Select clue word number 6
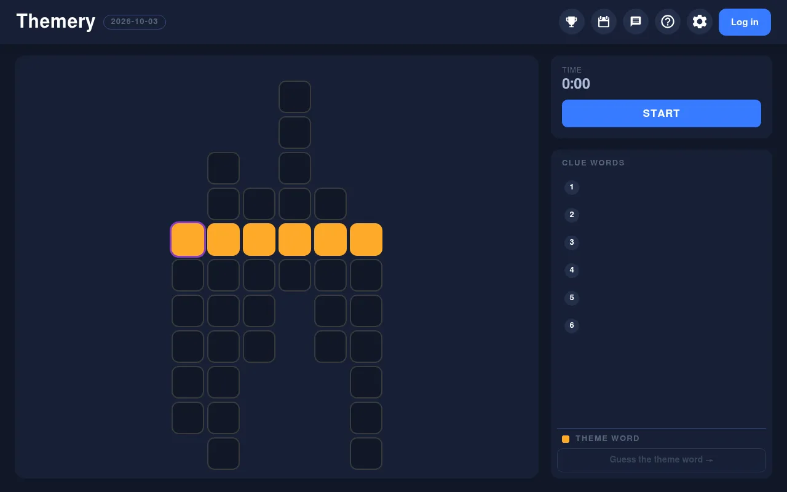 click(x=572, y=326)
